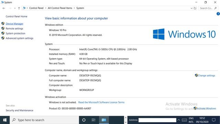This screenshot has height=124, width=220.
Task: Open Task View on taskbar
Action: coord(93,120)
